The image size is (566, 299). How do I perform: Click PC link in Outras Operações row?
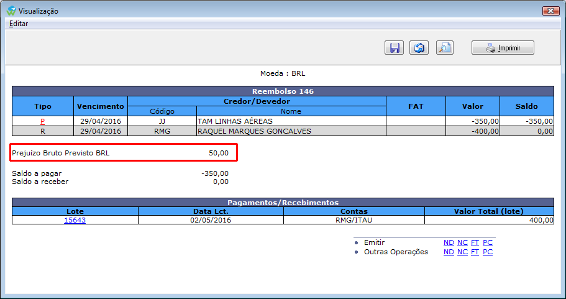[x=488, y=252]
